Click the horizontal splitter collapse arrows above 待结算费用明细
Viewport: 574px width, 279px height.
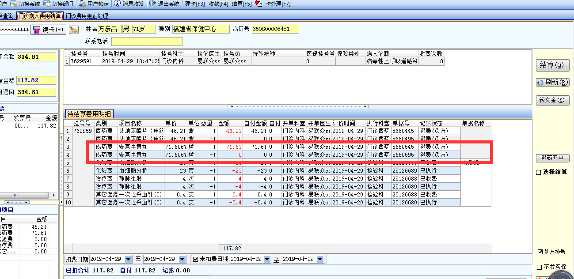click(298, 106)
